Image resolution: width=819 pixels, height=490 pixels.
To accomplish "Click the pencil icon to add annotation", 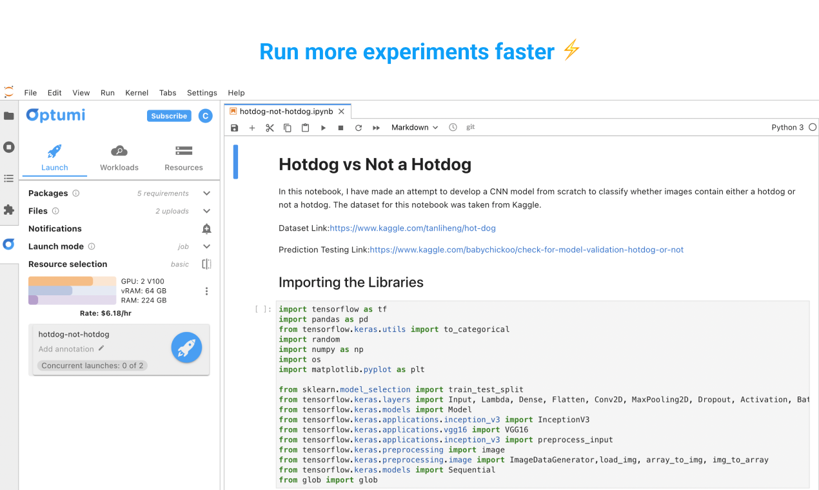I will point(101,348).
